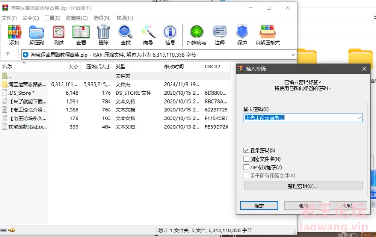Sort by the CRC32 column header
This screenshot has height=237, width=376.
pyautogui.click(x=217, y=67)
